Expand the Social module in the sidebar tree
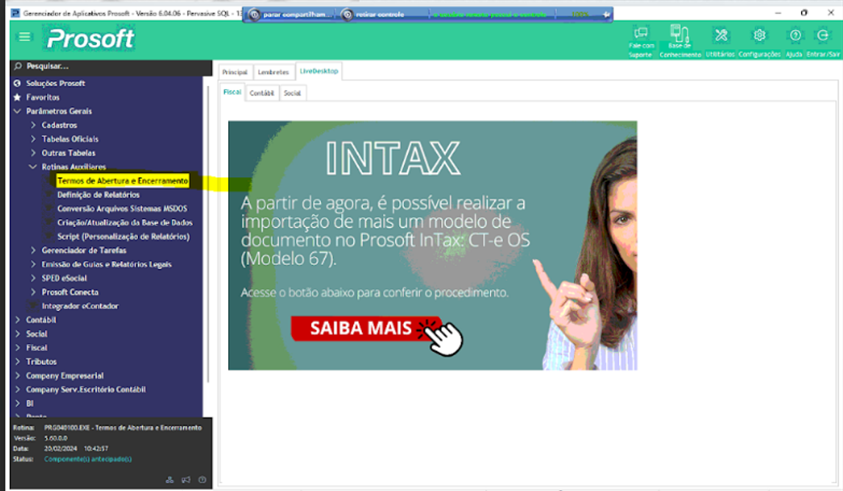The width and height of the screenshot is (843, 491). pos(17,334)
